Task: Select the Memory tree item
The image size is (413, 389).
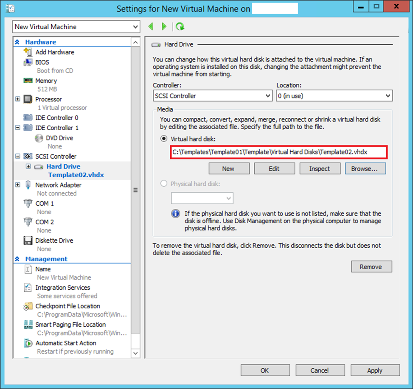Action: (46, 81)
